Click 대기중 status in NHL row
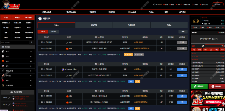The image size is (225, 111). pyautogui.click(x=182, y=42)
